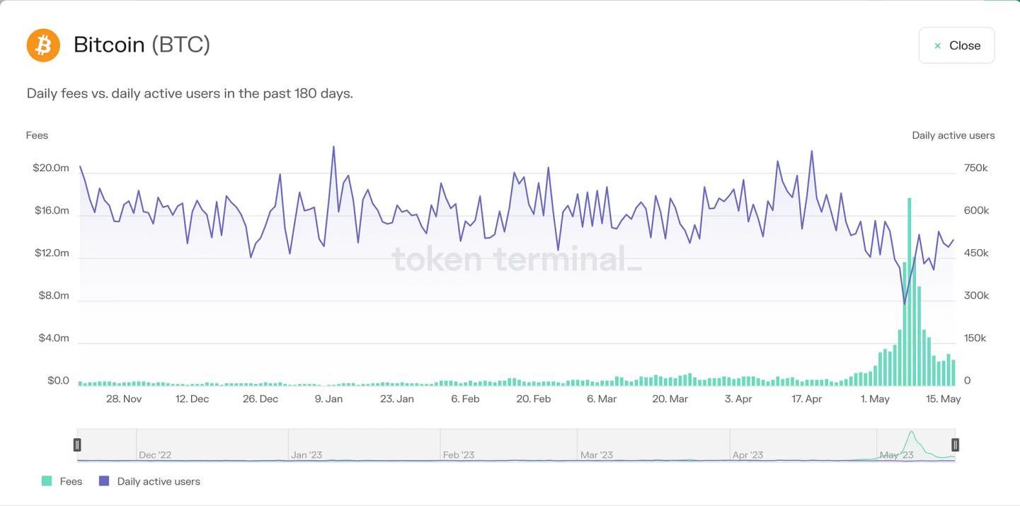Toggle the Fees series in legend
Viewport: 1020px width, 506px height.
[62, 481]
